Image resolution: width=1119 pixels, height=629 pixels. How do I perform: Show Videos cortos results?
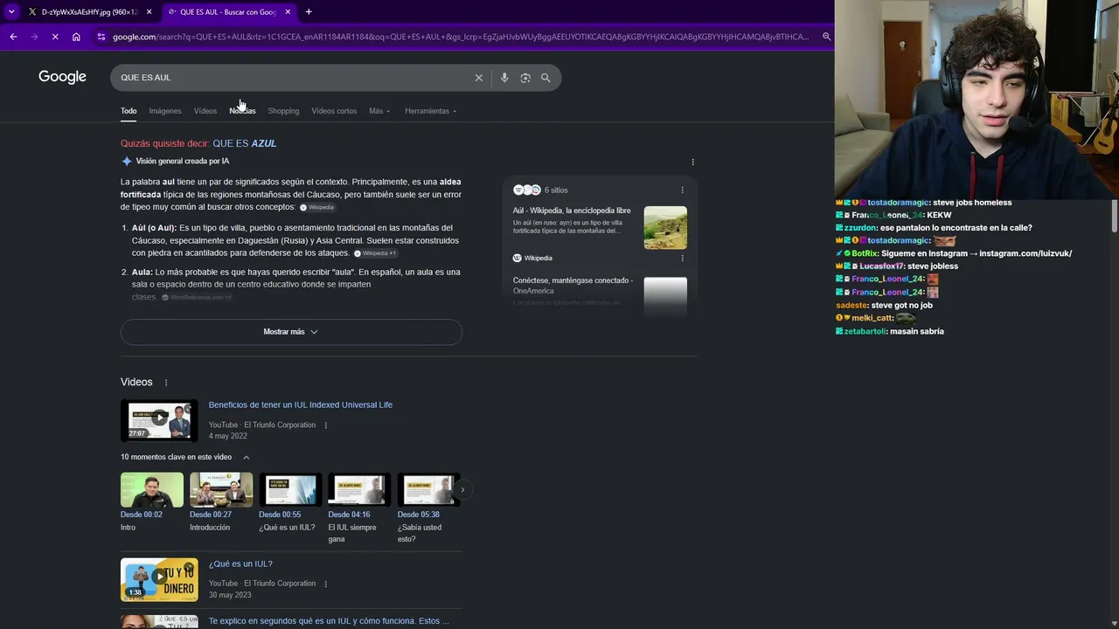(x=334, y=111)
